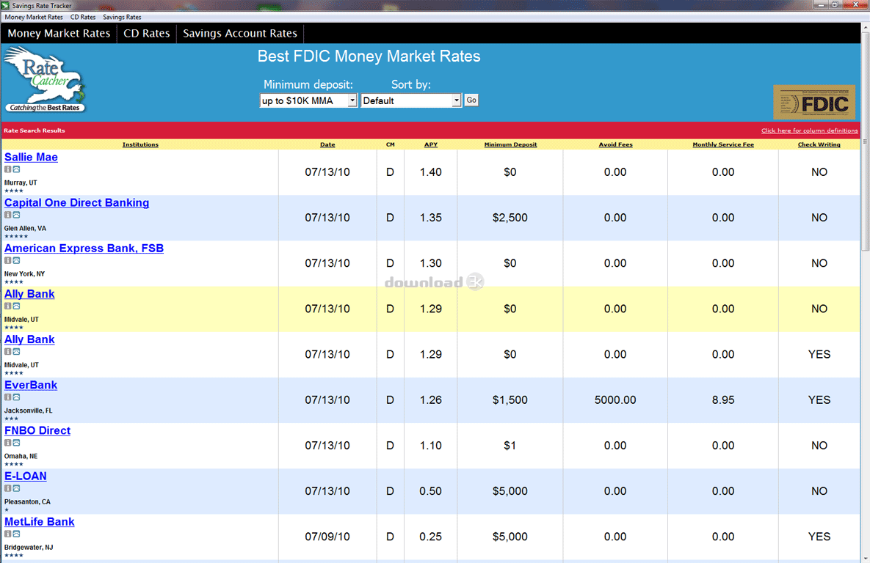The width and height of the screenshot is (870, 563).
Task: Click the Monthly Service Fee column header
Action: tap(723, 144)
